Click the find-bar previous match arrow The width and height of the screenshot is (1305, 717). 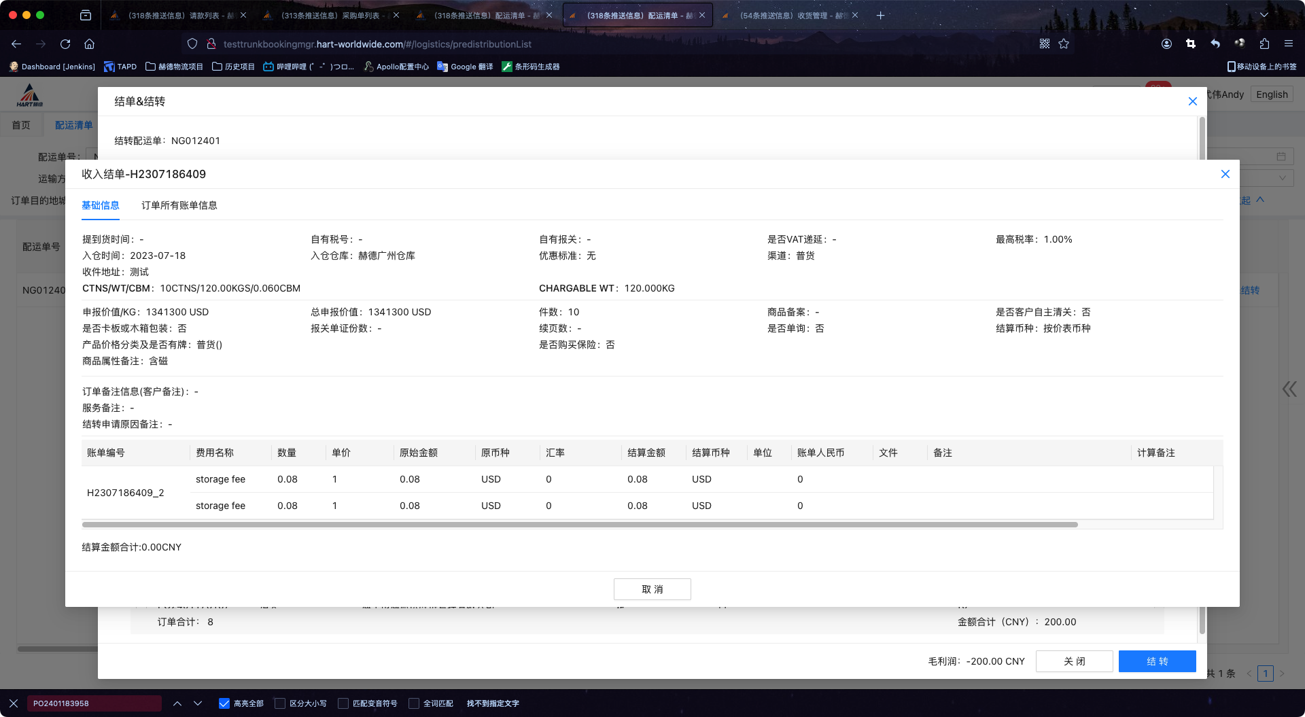177,703
